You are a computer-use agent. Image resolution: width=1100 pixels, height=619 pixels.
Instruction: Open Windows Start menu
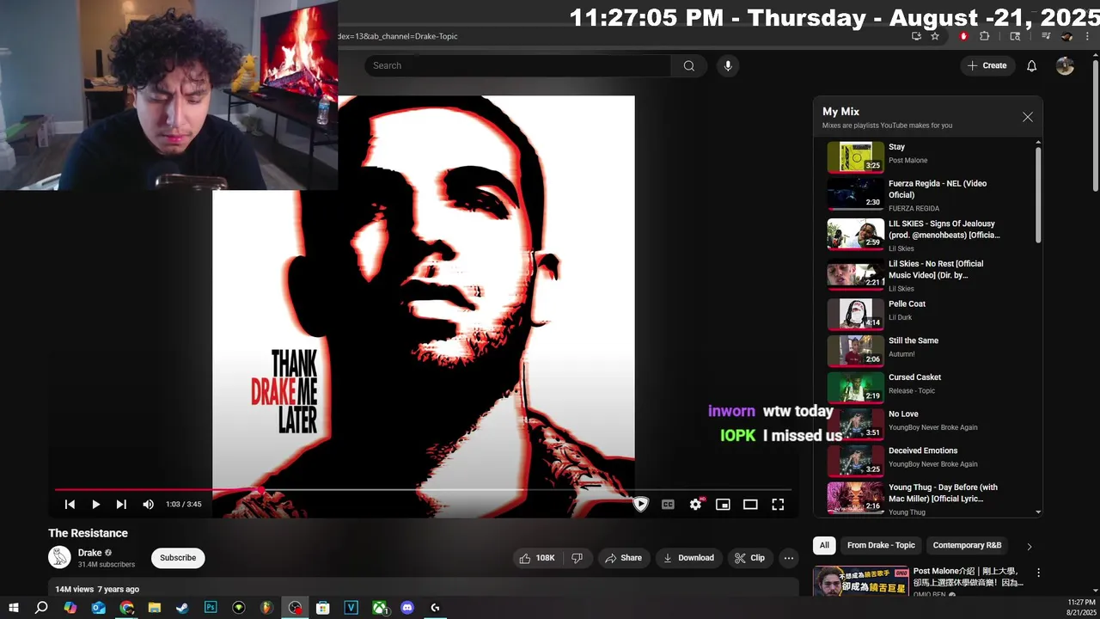click(14, 608)
